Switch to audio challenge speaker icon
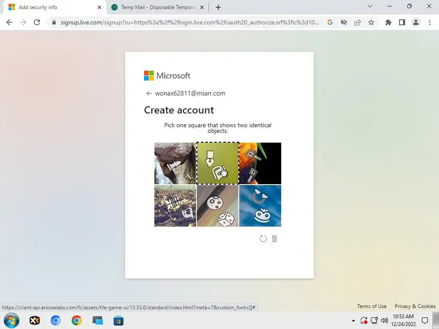 pos(274,239)
